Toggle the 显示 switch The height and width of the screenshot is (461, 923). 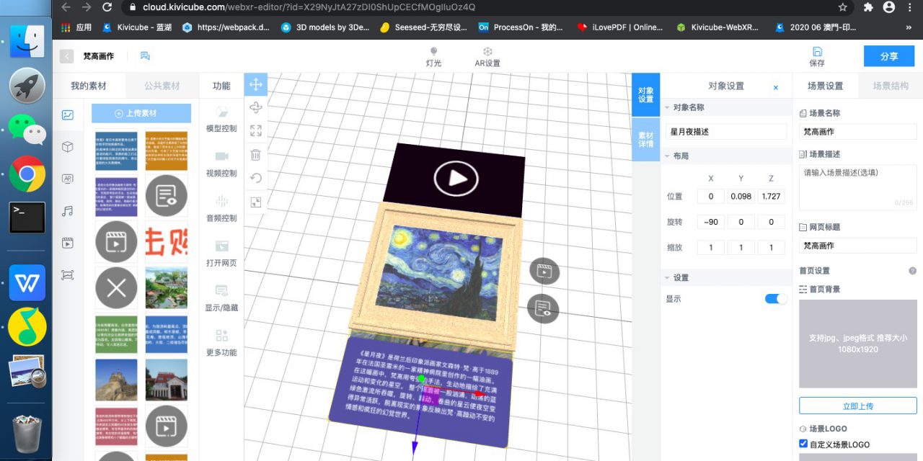tap(776, 299)
